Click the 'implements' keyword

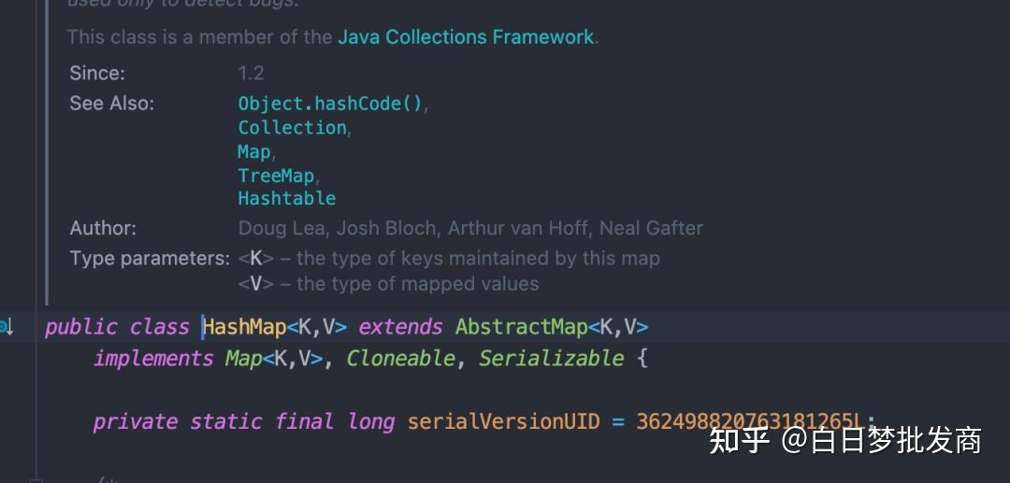tap(153, 359)
